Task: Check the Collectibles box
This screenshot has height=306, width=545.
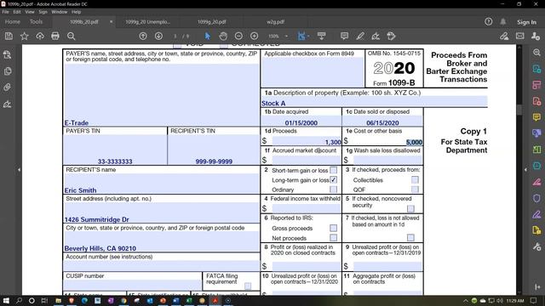Action: (x=415, y=179)
